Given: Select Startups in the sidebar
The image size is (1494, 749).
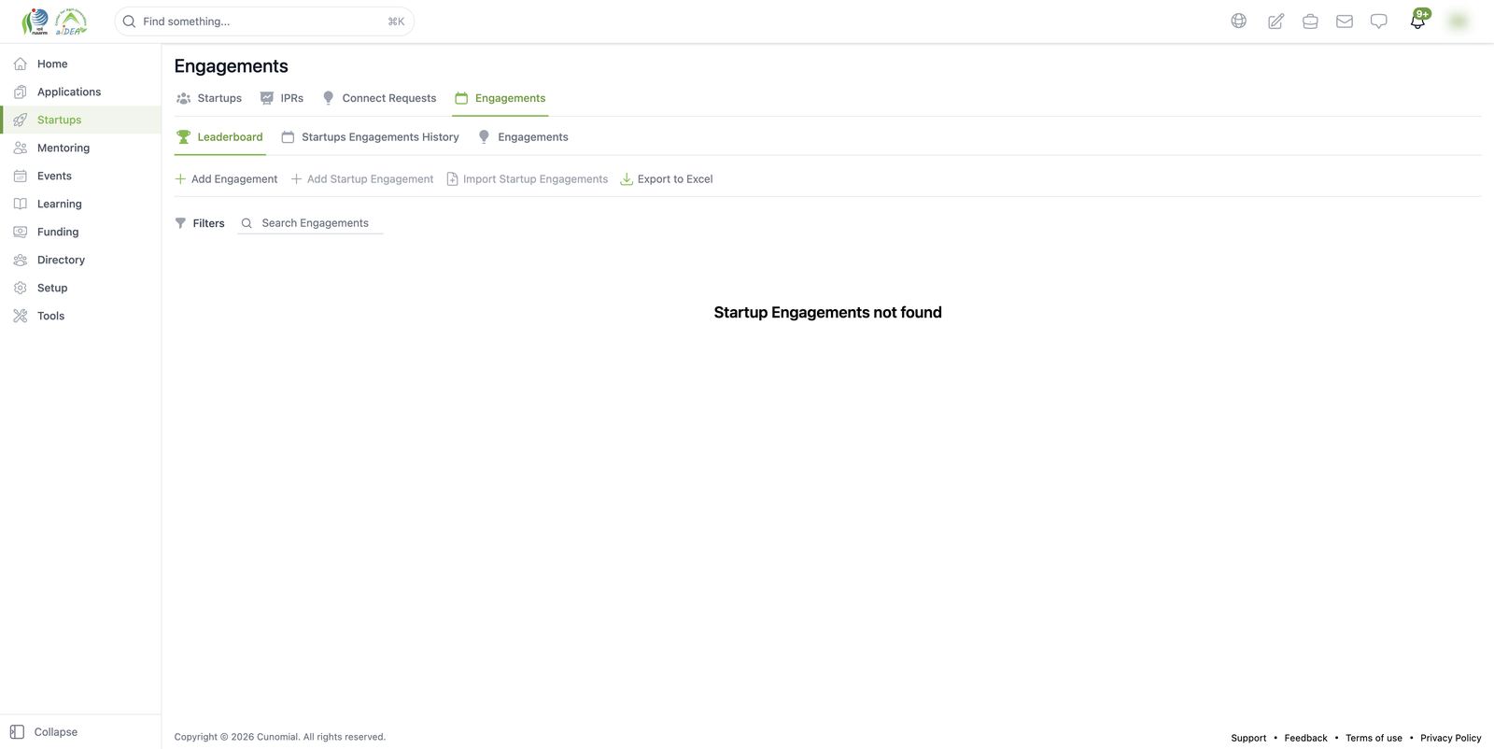Looking at the screenshot, I should [80, 120].
